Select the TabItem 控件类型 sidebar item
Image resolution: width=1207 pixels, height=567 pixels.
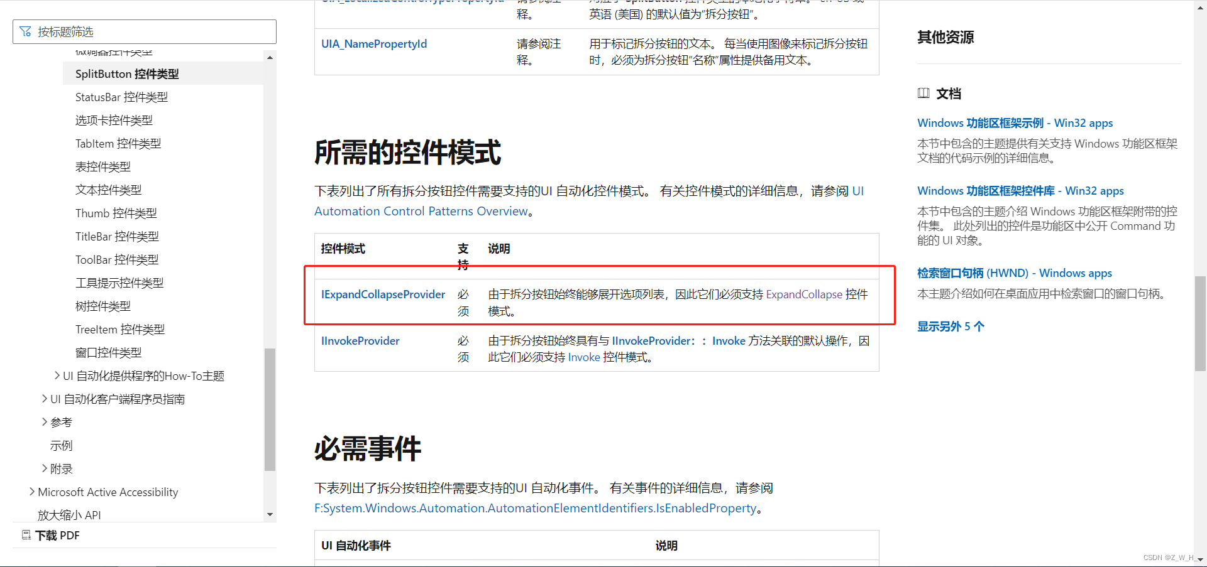coord(118,143)
